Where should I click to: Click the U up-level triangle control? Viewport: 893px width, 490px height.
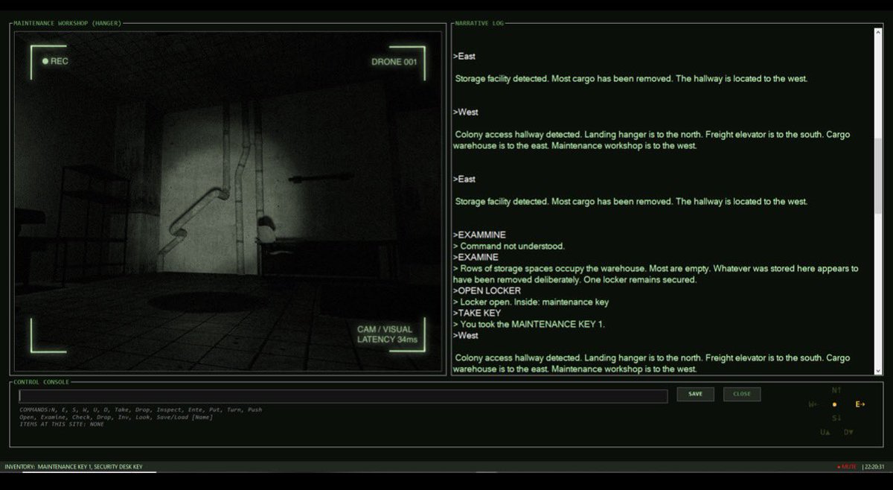click(825, 432)
